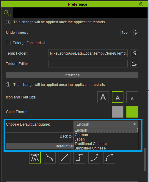
Task: Select the Auto curve type icon
Action: click(35, 158)
